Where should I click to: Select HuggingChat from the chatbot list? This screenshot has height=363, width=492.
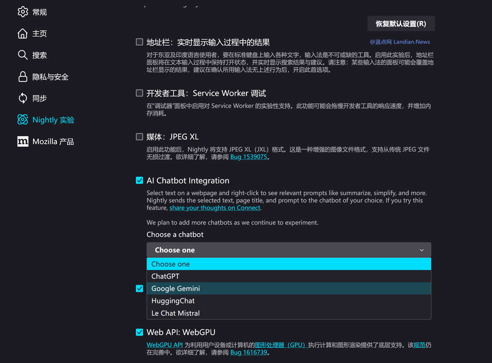click(289, 301)
